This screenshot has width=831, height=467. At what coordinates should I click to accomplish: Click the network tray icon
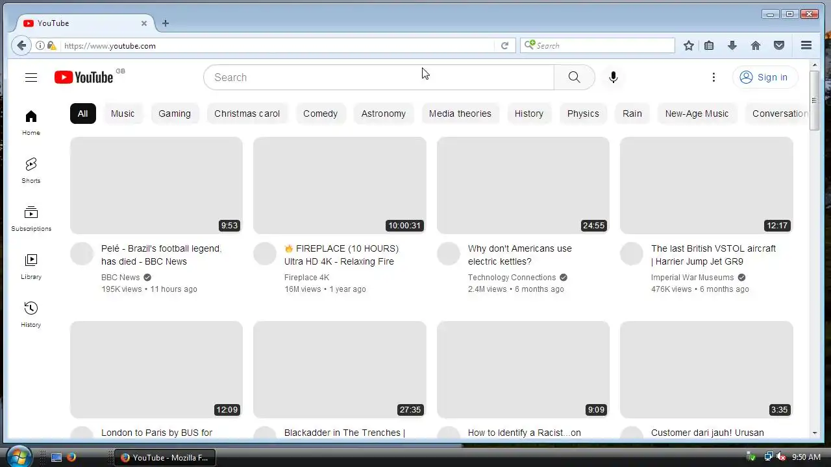pos(769,457)
